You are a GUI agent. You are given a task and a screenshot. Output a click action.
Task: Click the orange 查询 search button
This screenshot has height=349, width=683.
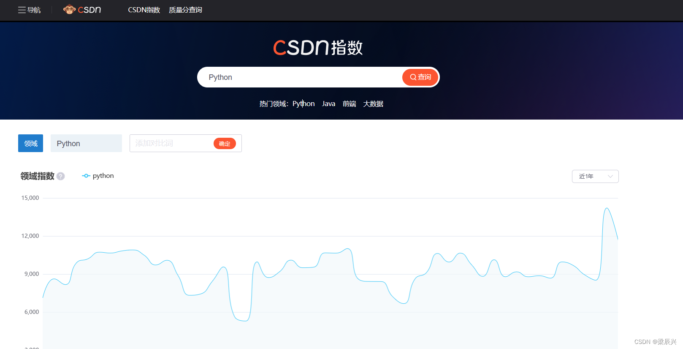click(420, 77)
